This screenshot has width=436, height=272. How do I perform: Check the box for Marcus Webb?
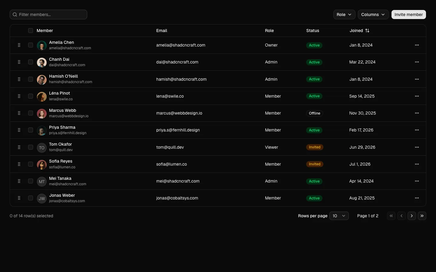coord(31,113)
